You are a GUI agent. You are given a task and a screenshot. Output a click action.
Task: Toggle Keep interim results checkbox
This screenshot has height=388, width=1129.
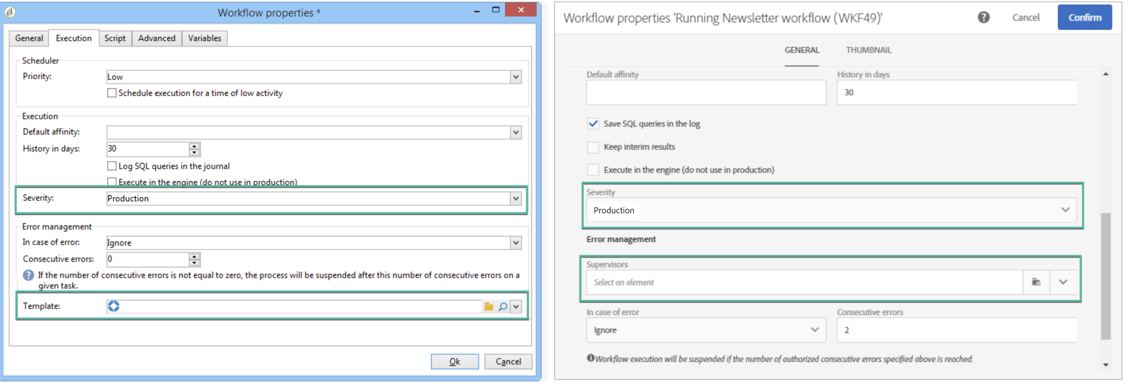[593, 147]
